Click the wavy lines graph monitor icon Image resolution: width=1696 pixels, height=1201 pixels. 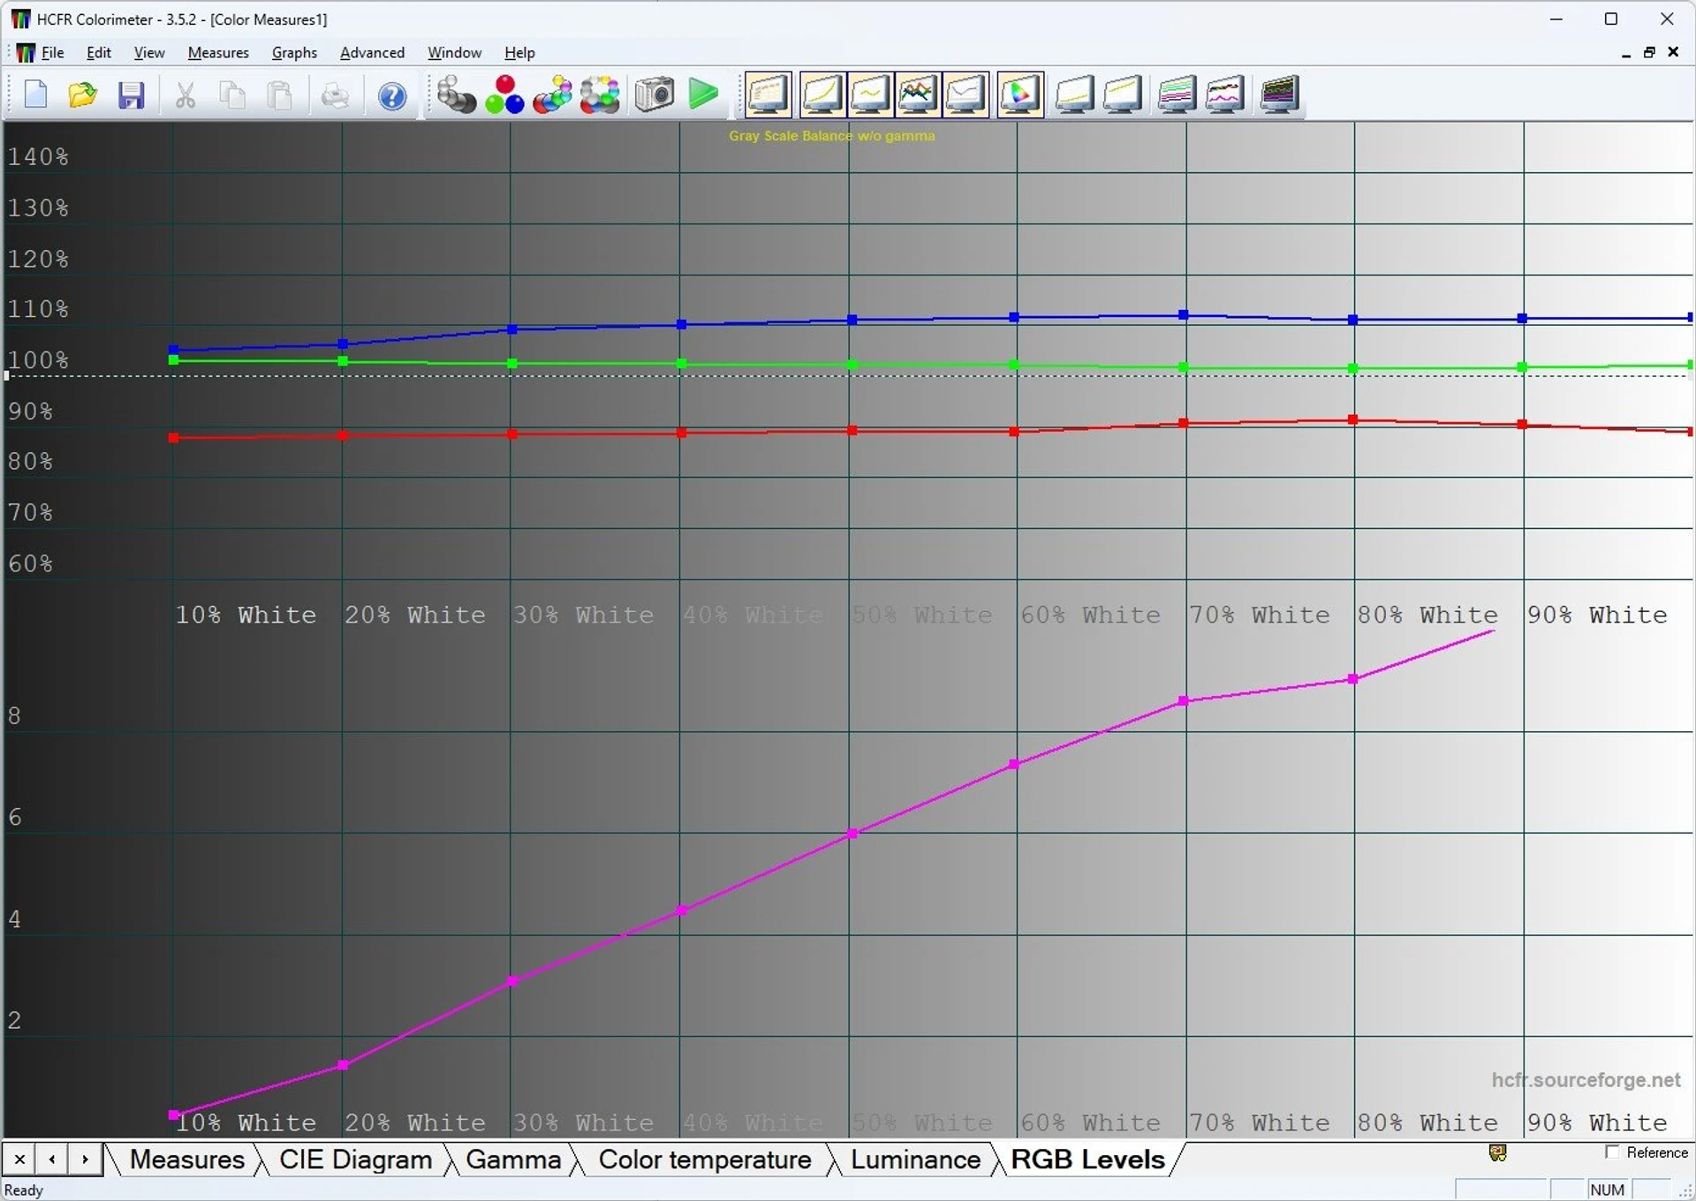click(1225, 94)
